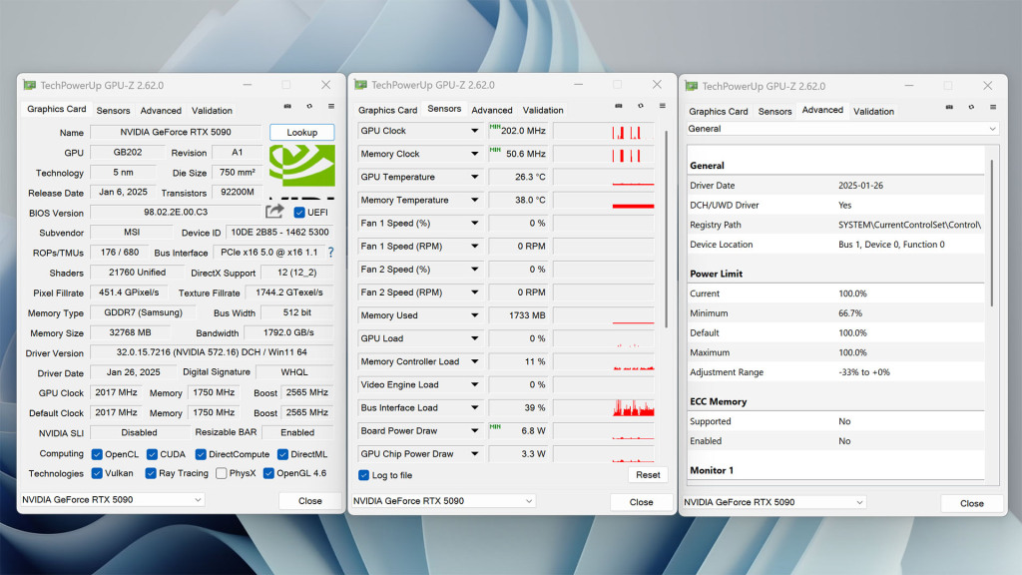
Task: Open the GPU Temperature sensor dropdown
Action: point(473,177)
